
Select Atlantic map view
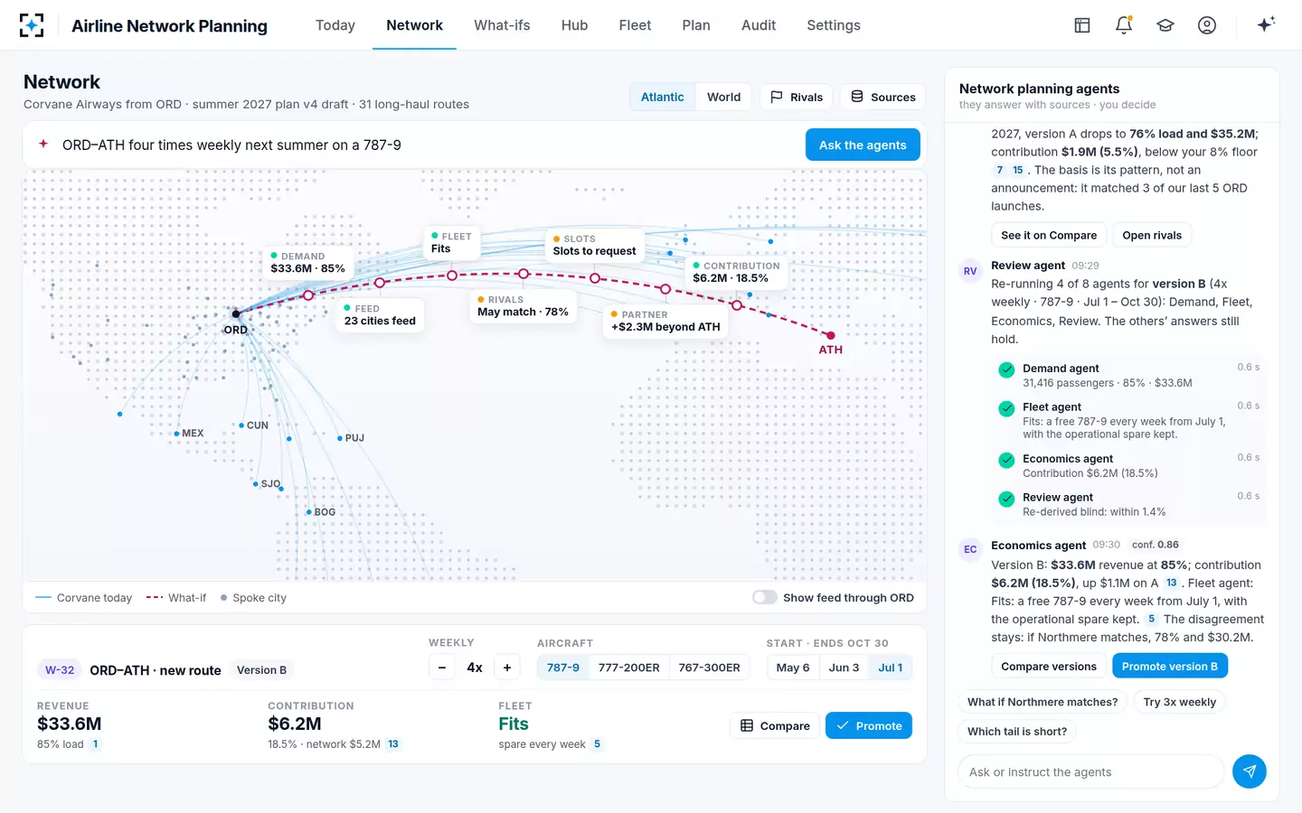[x=663, y=97]
